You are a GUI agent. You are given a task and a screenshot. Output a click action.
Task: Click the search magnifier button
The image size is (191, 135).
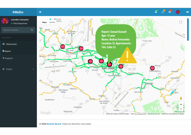click(x=32, y=30)
